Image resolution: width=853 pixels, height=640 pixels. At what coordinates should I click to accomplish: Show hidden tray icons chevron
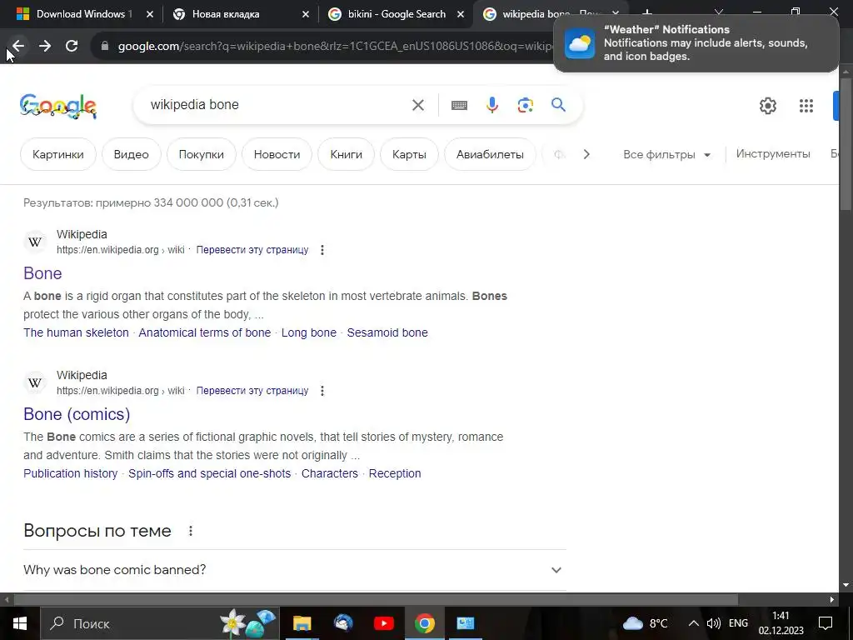click(x=694, y=623)
